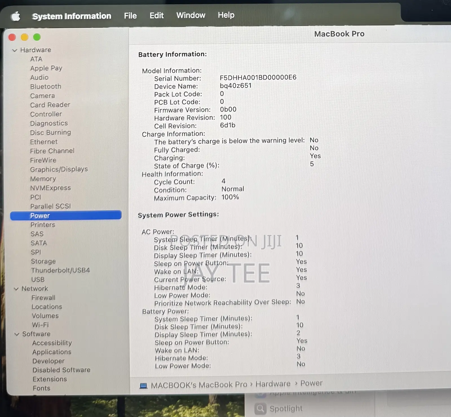Click the Condition value Normal
The width and height of the screenshot is (451, 417).
pyautogui.click(x=233, y=189)
